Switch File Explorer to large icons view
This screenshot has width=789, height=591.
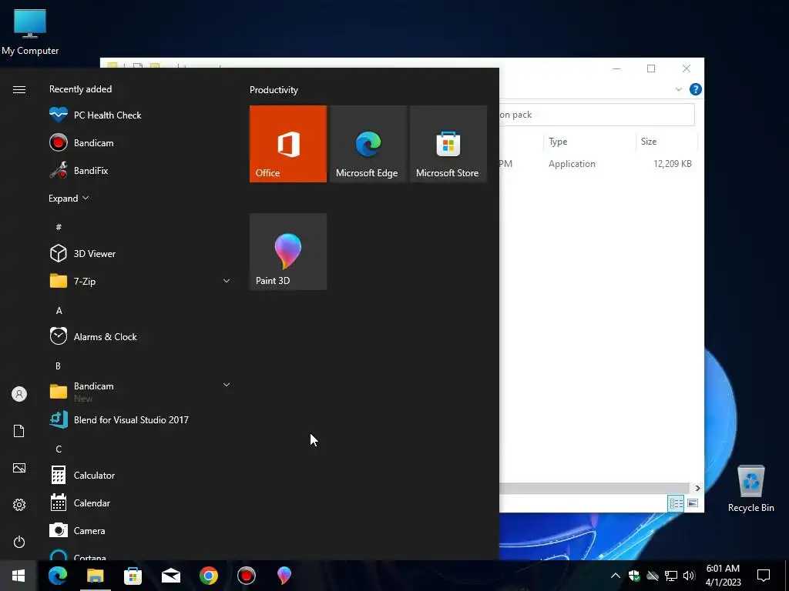coord(693,503)
